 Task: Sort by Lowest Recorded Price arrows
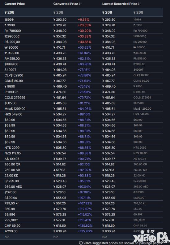click(139, 4)
